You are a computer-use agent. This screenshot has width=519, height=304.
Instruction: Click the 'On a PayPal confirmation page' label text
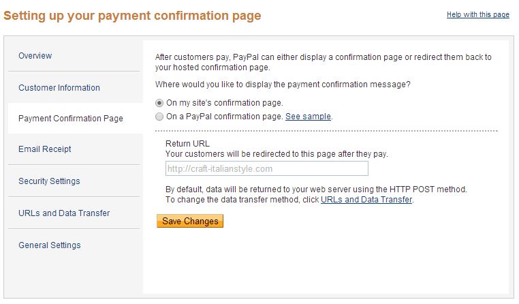[224, 117]
